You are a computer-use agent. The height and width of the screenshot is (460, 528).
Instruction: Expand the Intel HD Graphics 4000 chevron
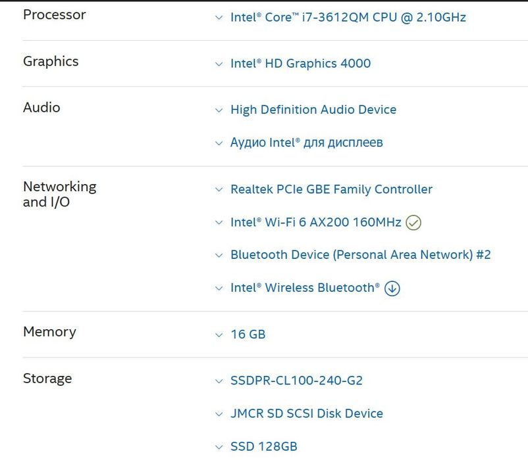click(x=219, y=64)
